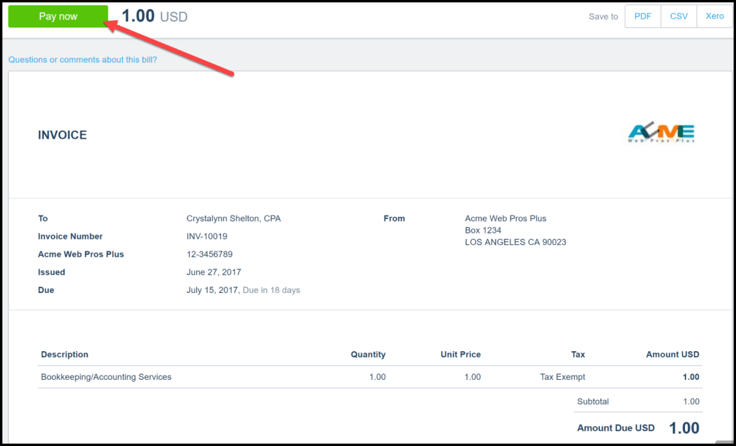
Task: Export the invoice as CSV
Action: (678, 17)
